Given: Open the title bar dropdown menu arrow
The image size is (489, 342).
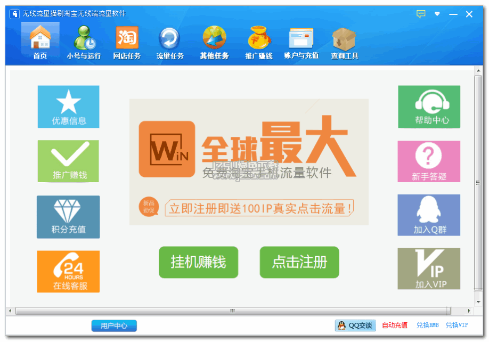Looking at the screenshot, I should click(x=437, y=14).
